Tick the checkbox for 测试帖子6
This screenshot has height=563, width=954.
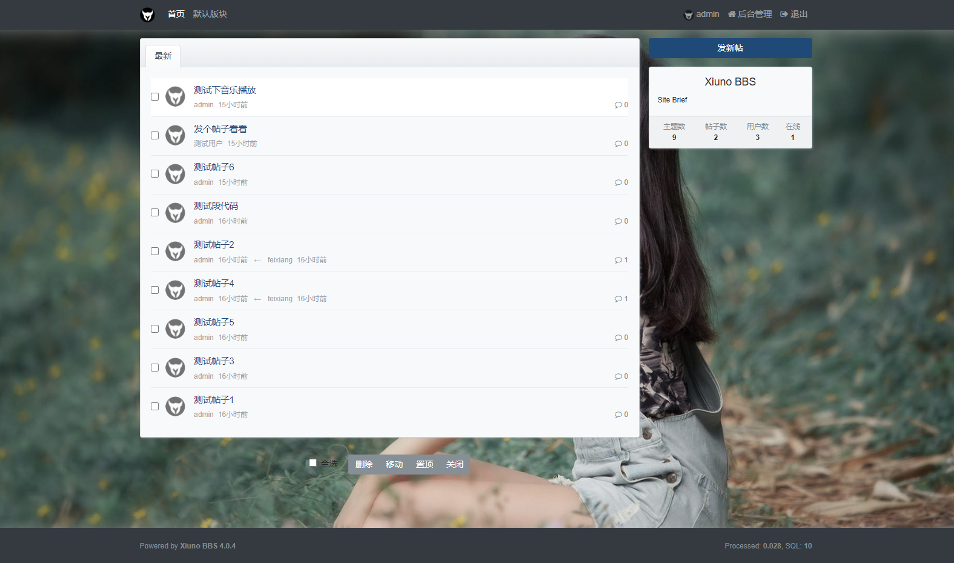pyautogui.click(x=154, y=173)
